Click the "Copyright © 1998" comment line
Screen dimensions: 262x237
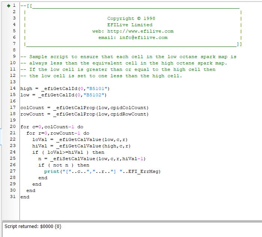coord(131,18)
